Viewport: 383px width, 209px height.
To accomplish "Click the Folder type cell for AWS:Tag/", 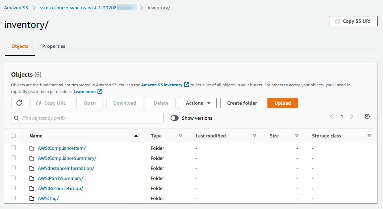I will coord(157,198).
